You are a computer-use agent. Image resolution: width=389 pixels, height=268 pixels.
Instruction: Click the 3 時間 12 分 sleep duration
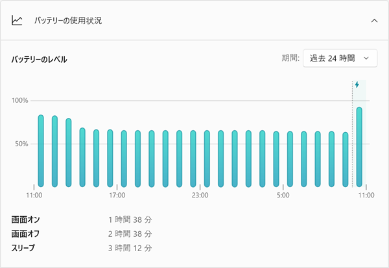(130, 247)
